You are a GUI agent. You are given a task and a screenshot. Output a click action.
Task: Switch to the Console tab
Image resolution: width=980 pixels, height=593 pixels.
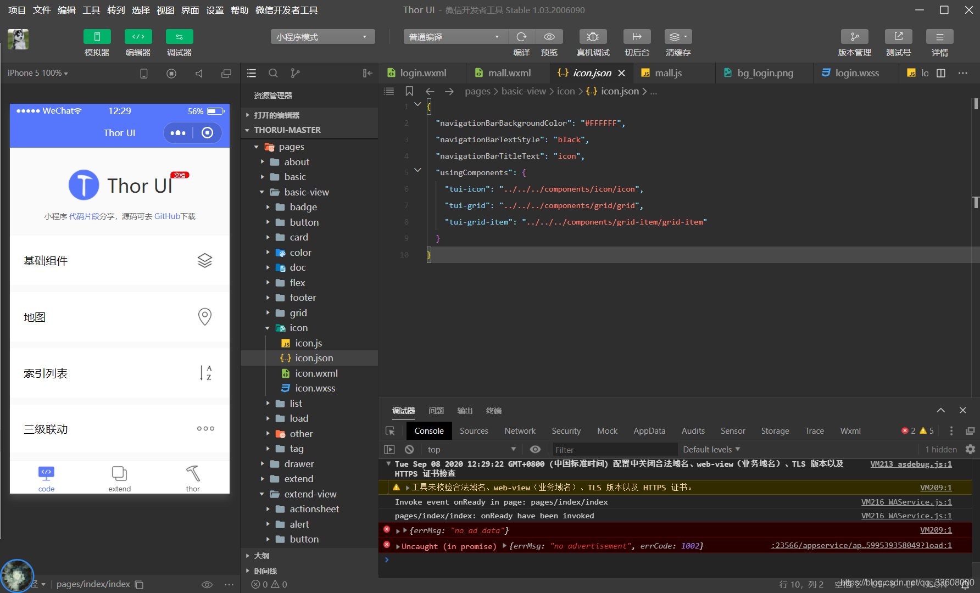[429, 431]
